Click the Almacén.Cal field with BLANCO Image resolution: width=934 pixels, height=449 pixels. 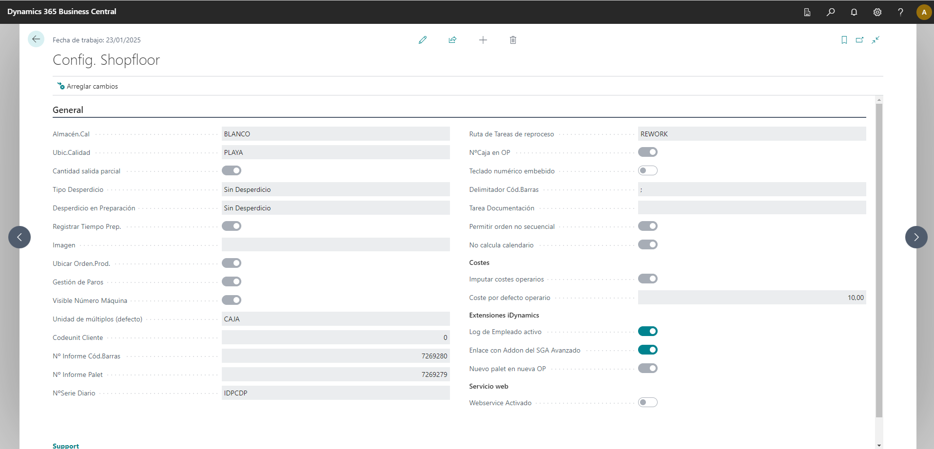pyautogui.click(x=335, y=134)
